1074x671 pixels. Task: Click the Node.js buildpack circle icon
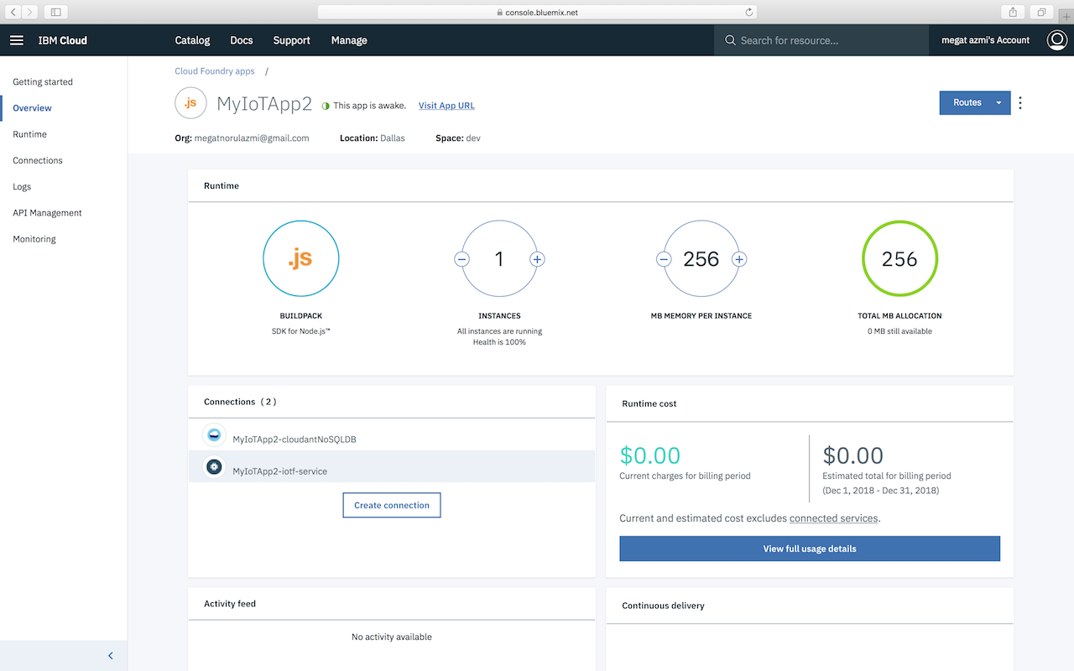[300, 259]
